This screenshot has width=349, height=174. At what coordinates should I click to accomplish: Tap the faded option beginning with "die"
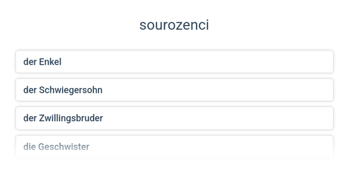174,147
